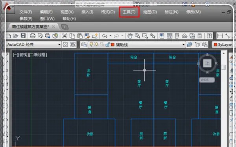The width and height of the screenshot is (236, 147).
Task: Open the Redo history dropdown arrow
Action: tap(122, 36)
